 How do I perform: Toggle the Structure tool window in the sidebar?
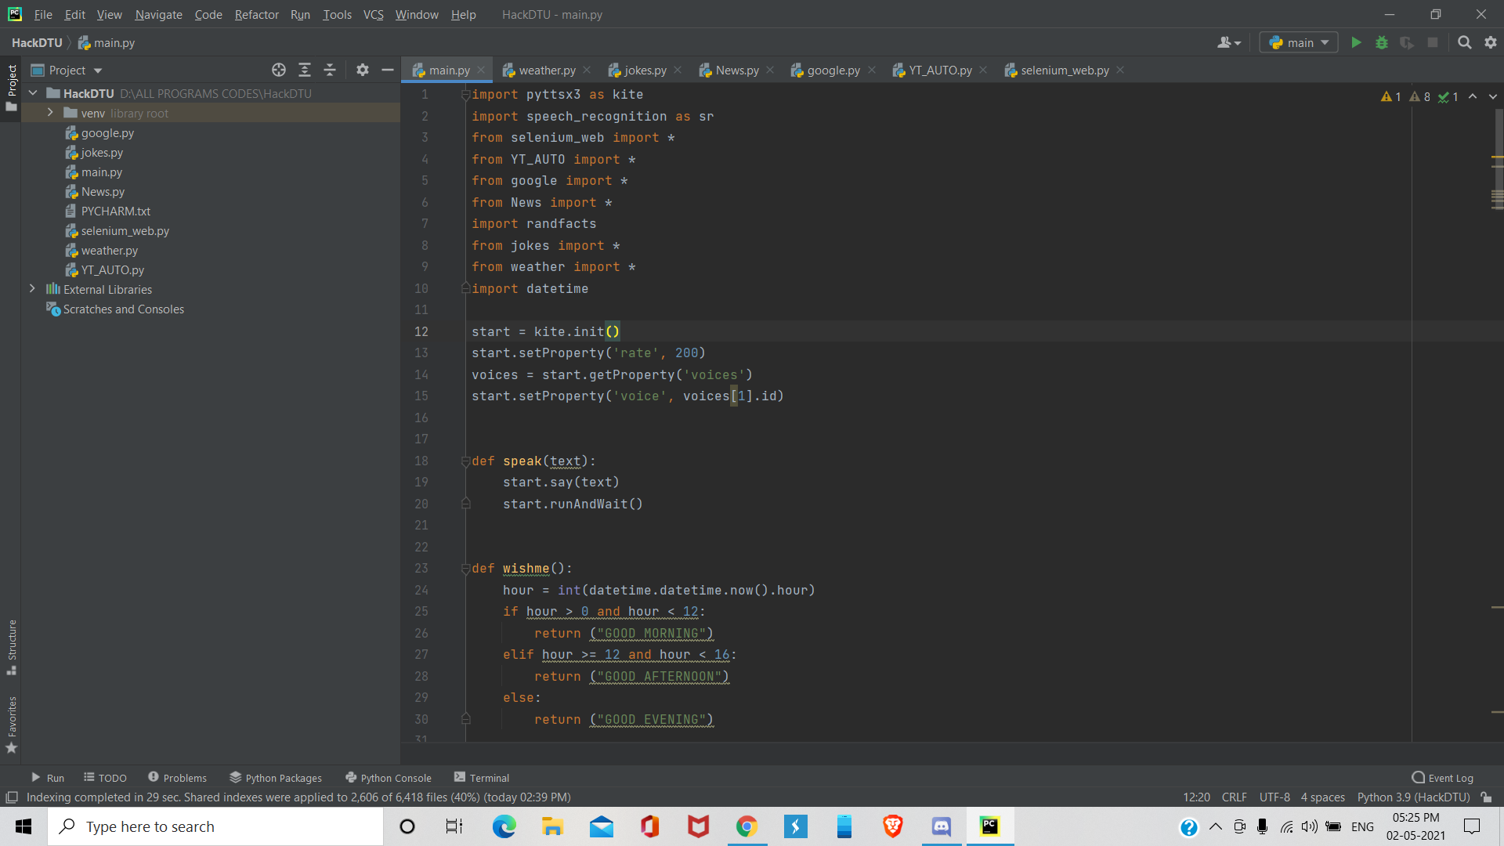[x=12, y=647]
